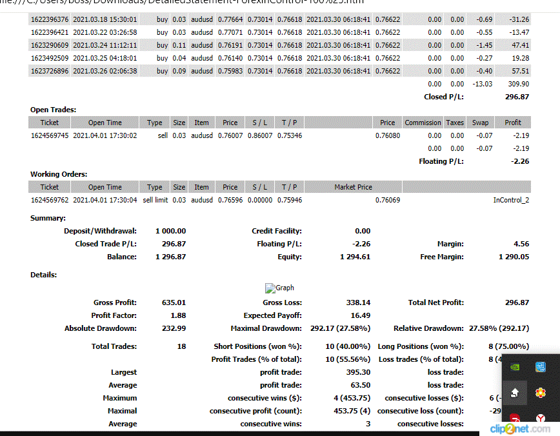The width and height of the screenshot is (560, 436).
Task: Select ticket 1623726896 in closed trades
Action: 50,71
